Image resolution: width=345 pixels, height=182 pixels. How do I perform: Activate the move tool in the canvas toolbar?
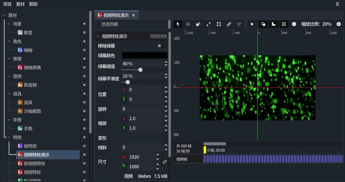[188, 24]
